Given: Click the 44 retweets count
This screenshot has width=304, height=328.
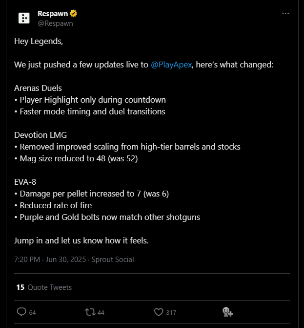Looking at the screenshot, I should [101, 312].
